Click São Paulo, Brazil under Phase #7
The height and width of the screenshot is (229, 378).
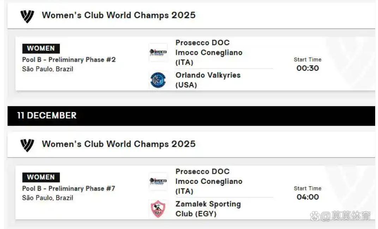click(x=48, y=198)
